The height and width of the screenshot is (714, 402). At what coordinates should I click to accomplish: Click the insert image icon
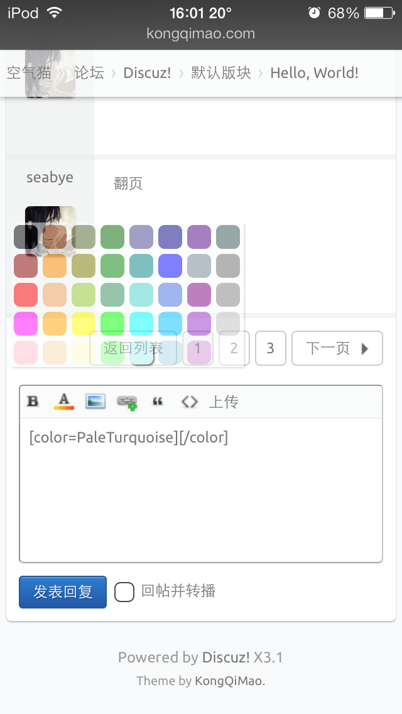tap(95, 401)
